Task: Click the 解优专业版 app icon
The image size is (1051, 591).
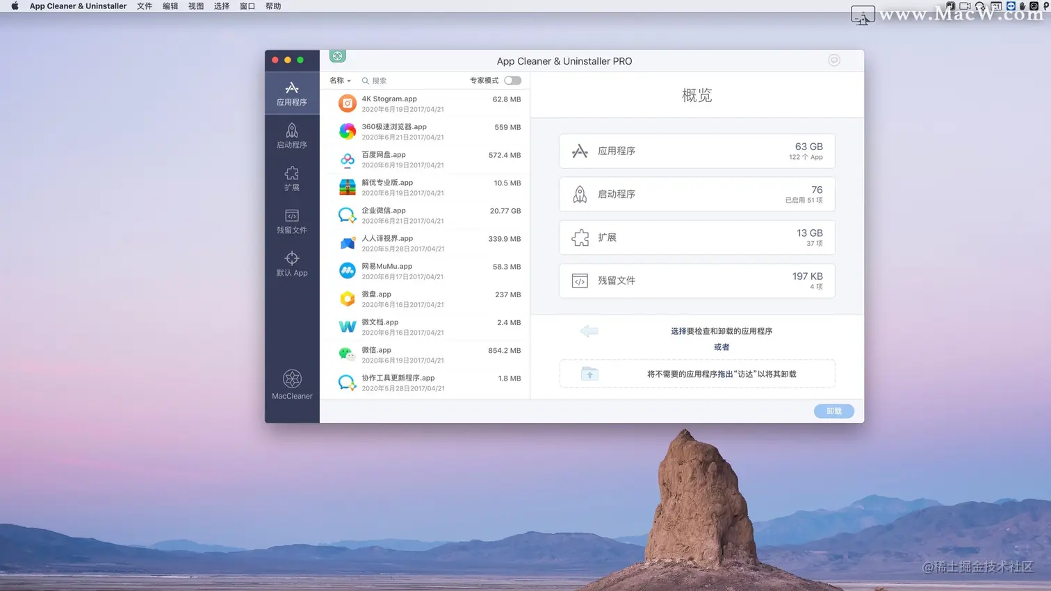Action: [x=347, y=188]
